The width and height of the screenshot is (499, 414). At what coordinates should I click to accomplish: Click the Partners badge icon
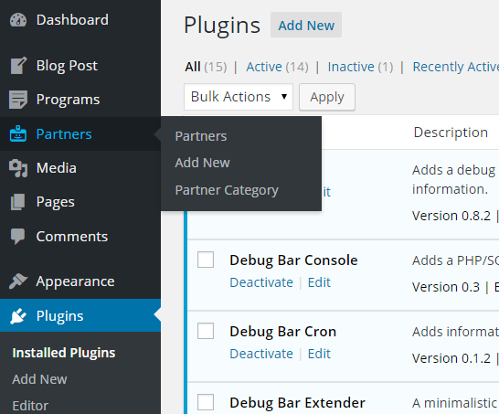click(x=18, y=133)
